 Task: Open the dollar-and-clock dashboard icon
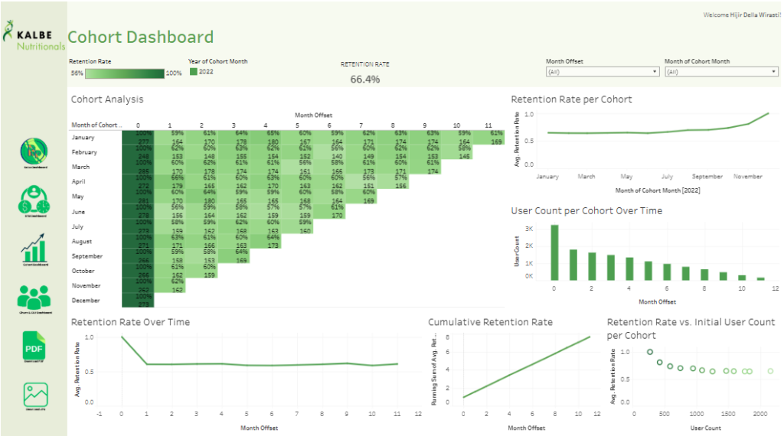[33, 202]
